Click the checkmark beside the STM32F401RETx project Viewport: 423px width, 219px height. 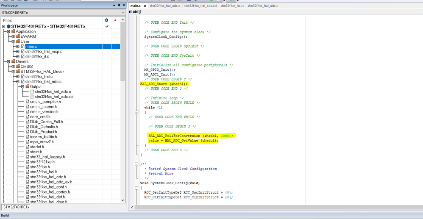coord(107,26)
